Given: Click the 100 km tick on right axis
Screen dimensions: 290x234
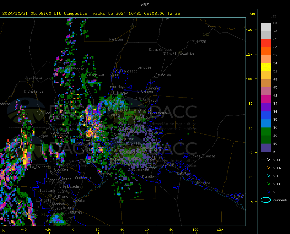Looking at the screenshot, I should [x=249, y=79].
